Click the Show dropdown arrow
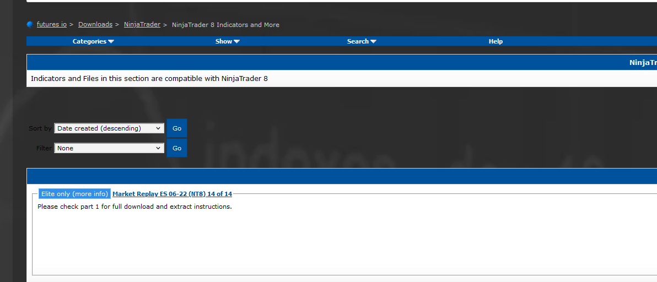This screenshot has width=657, height=282. (237, 41)
